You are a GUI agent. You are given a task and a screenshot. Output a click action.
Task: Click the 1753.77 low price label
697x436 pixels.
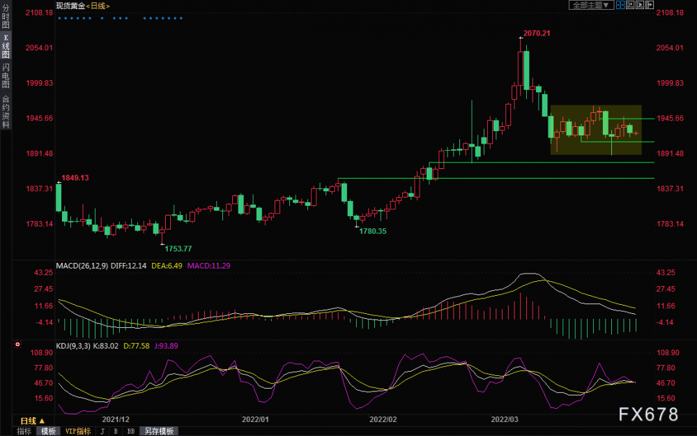[178, 249]
